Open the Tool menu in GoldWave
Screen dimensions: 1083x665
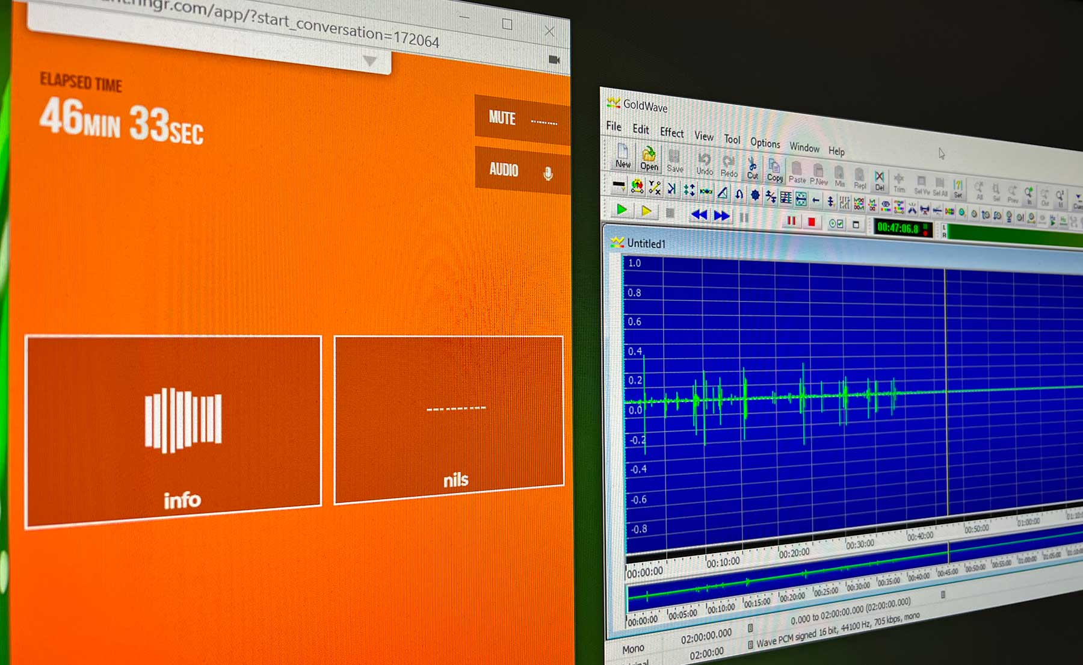732,139
